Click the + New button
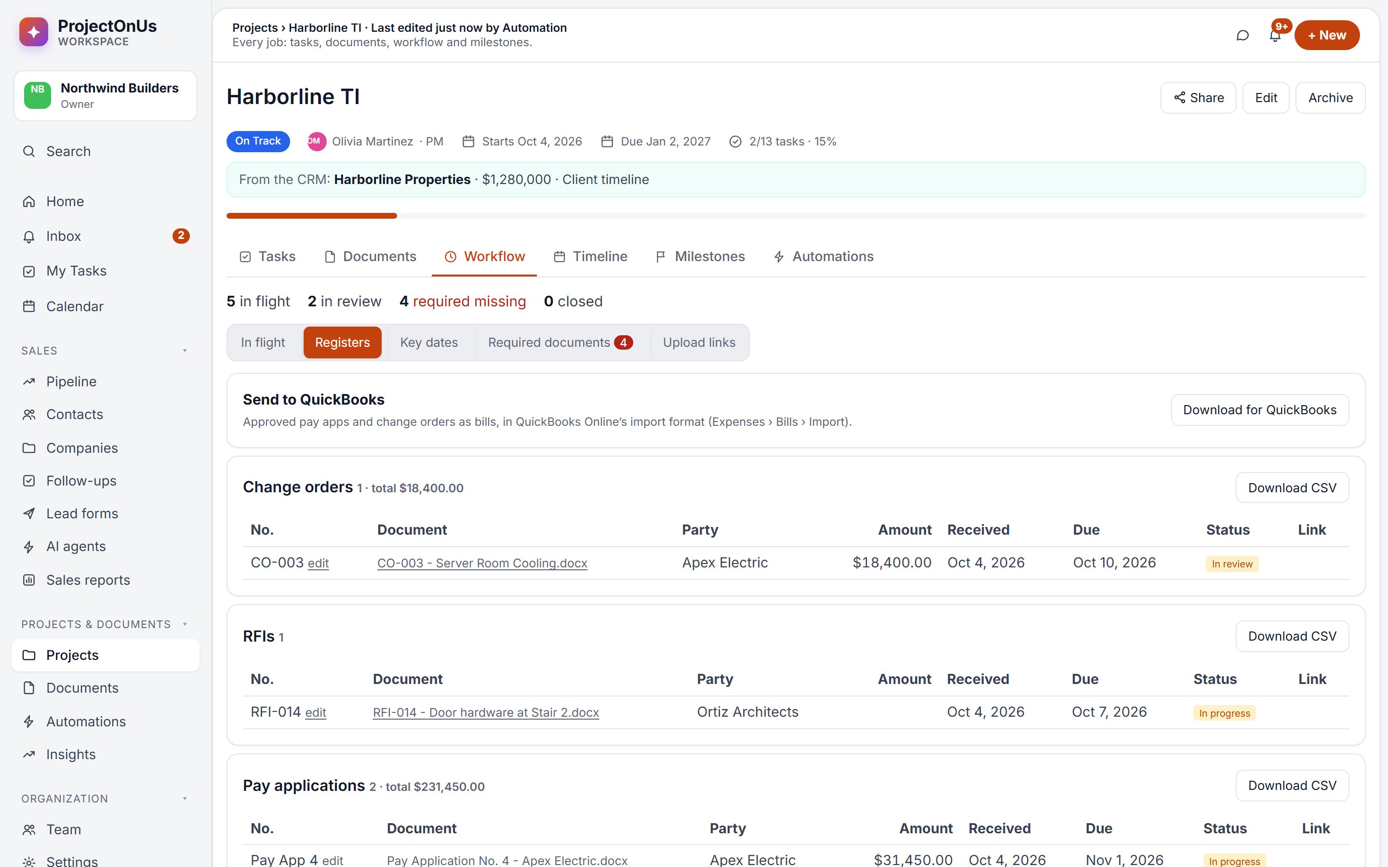 pyautogui.click(x=1327, y=36)
